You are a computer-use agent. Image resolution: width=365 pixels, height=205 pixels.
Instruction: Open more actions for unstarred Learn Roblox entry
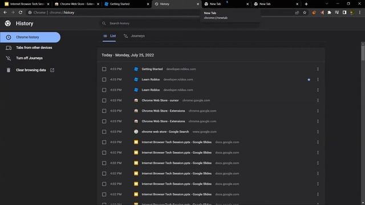[318, 90]
